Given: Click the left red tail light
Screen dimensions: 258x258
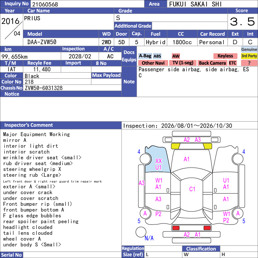Looking at the screenshot, I should 176,228.
